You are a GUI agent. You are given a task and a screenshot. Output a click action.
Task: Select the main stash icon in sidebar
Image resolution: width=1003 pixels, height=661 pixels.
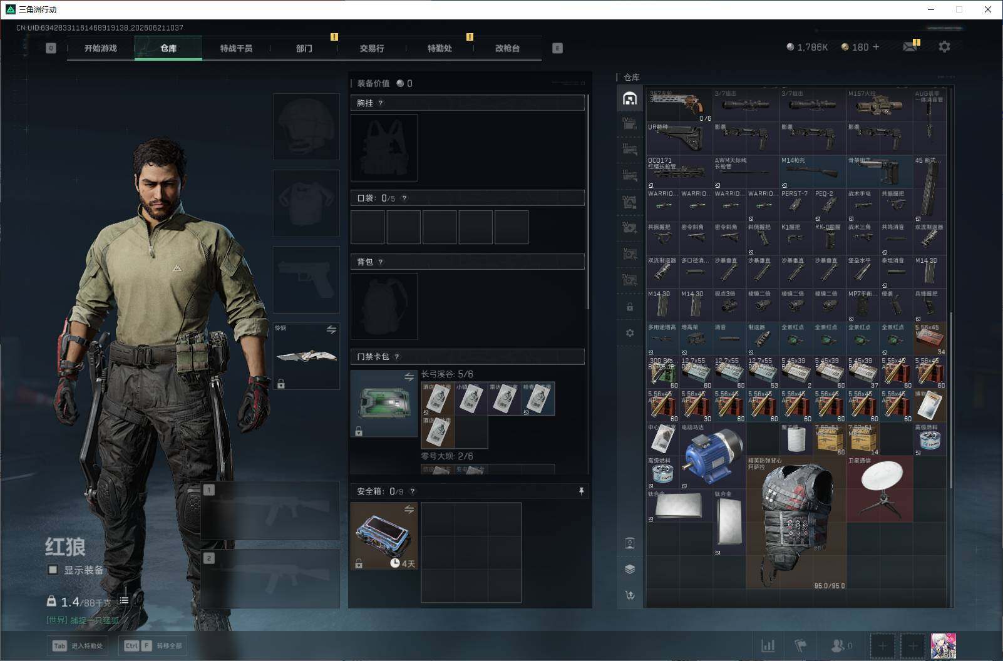tap(630, 98)
